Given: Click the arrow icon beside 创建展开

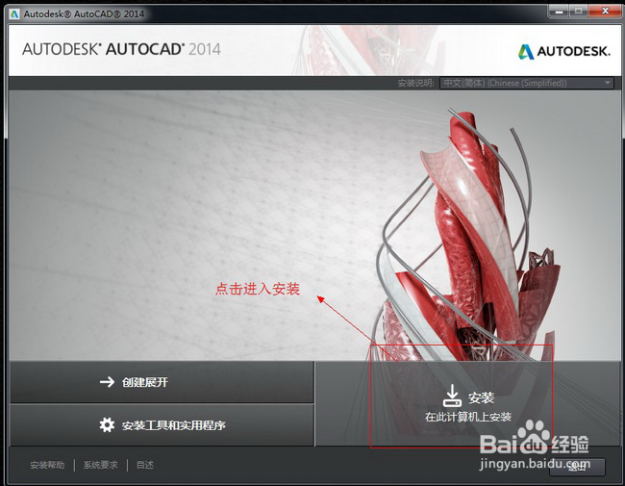Looking at the screenshot, I should 107,382.
